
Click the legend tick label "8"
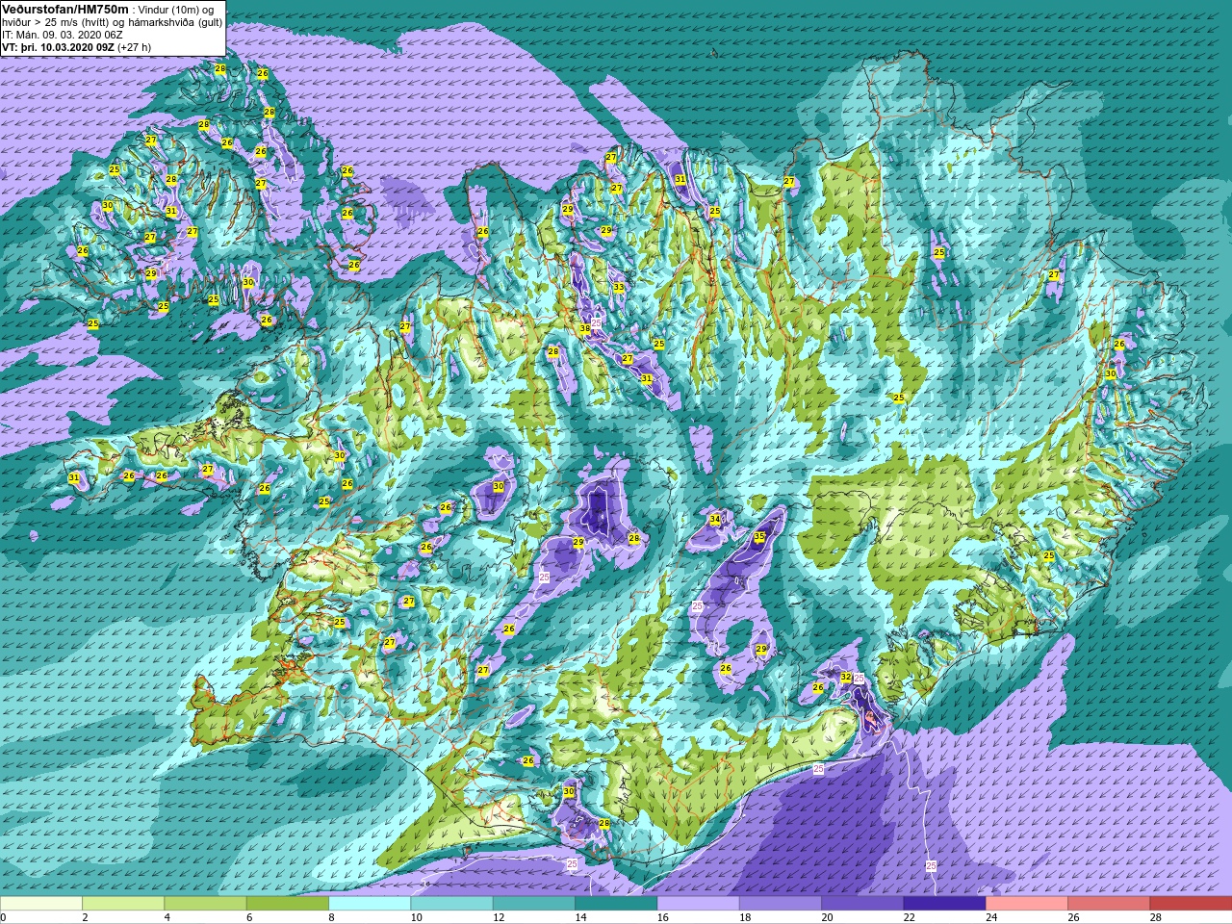pyautogui.click(x=332, y=917)
